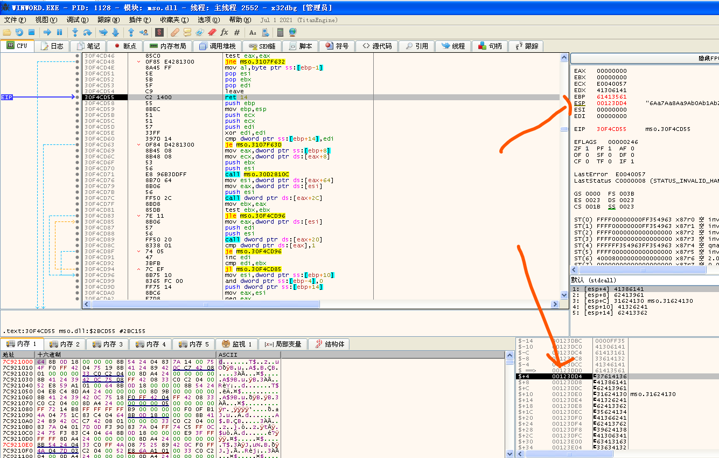Click the Step Over toolbar icon
719x458 pixels.
point(87,32)
